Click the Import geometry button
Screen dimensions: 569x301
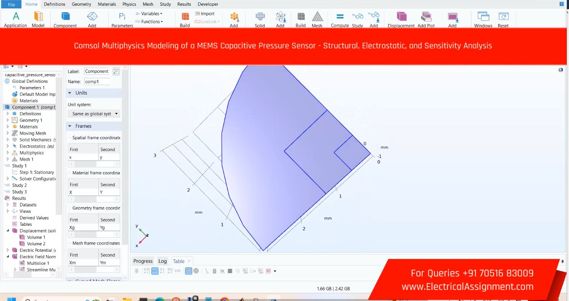coord(205,14)
